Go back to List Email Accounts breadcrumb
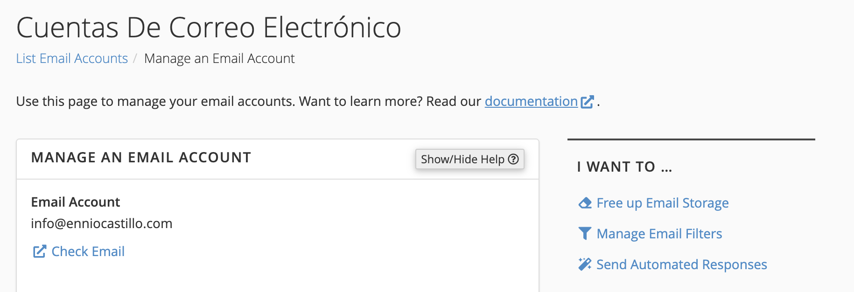Screen dimensions: 854x292 click(x=72, y=58)
